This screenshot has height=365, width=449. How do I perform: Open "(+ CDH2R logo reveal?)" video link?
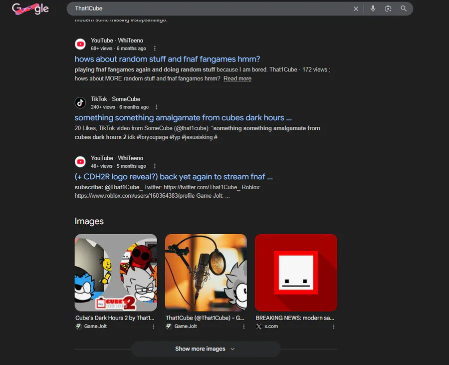(174, 177)
